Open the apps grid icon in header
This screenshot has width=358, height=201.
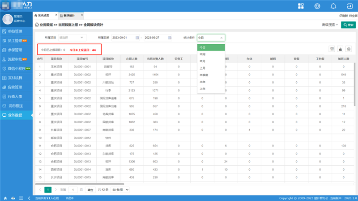pos(301,6)
